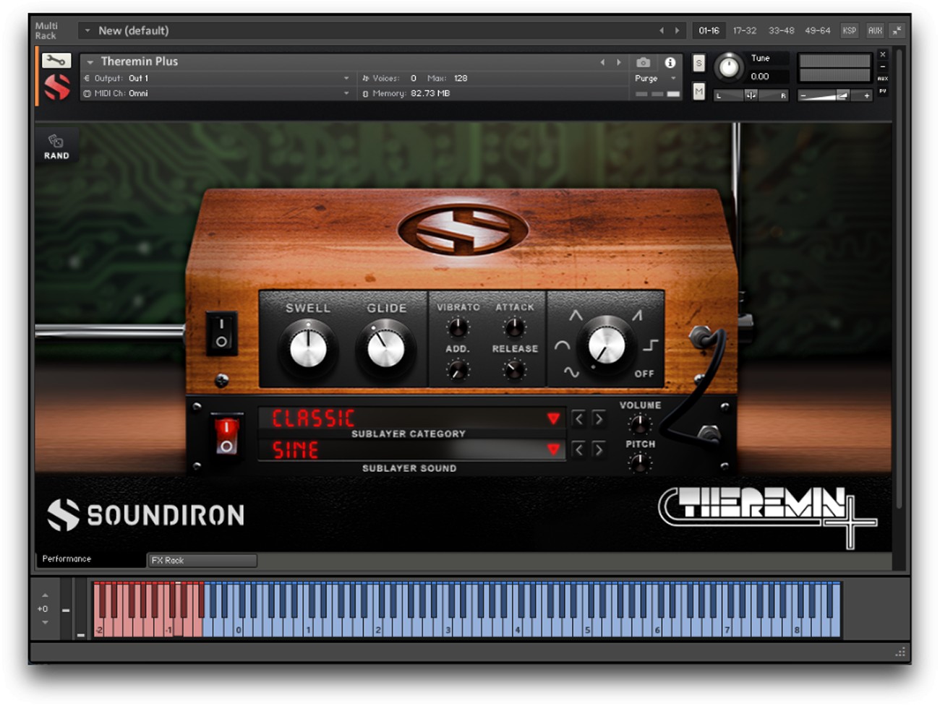Click the Soundiron S logo in instrument header
Viewport: 940px width, 706px height.
57,87
